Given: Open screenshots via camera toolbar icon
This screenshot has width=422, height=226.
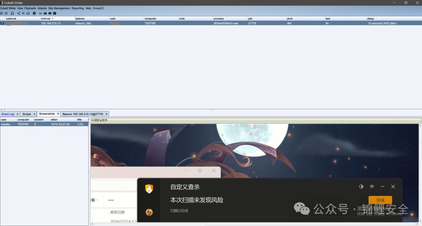Looking at the screenshot, I should click(x=55, y=13).
